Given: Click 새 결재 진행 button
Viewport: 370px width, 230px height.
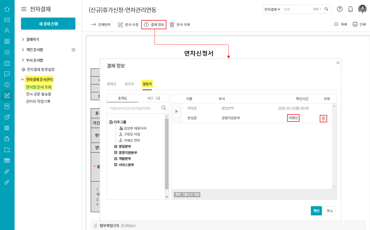Looking at the screenshot, I should click(48, 24).
